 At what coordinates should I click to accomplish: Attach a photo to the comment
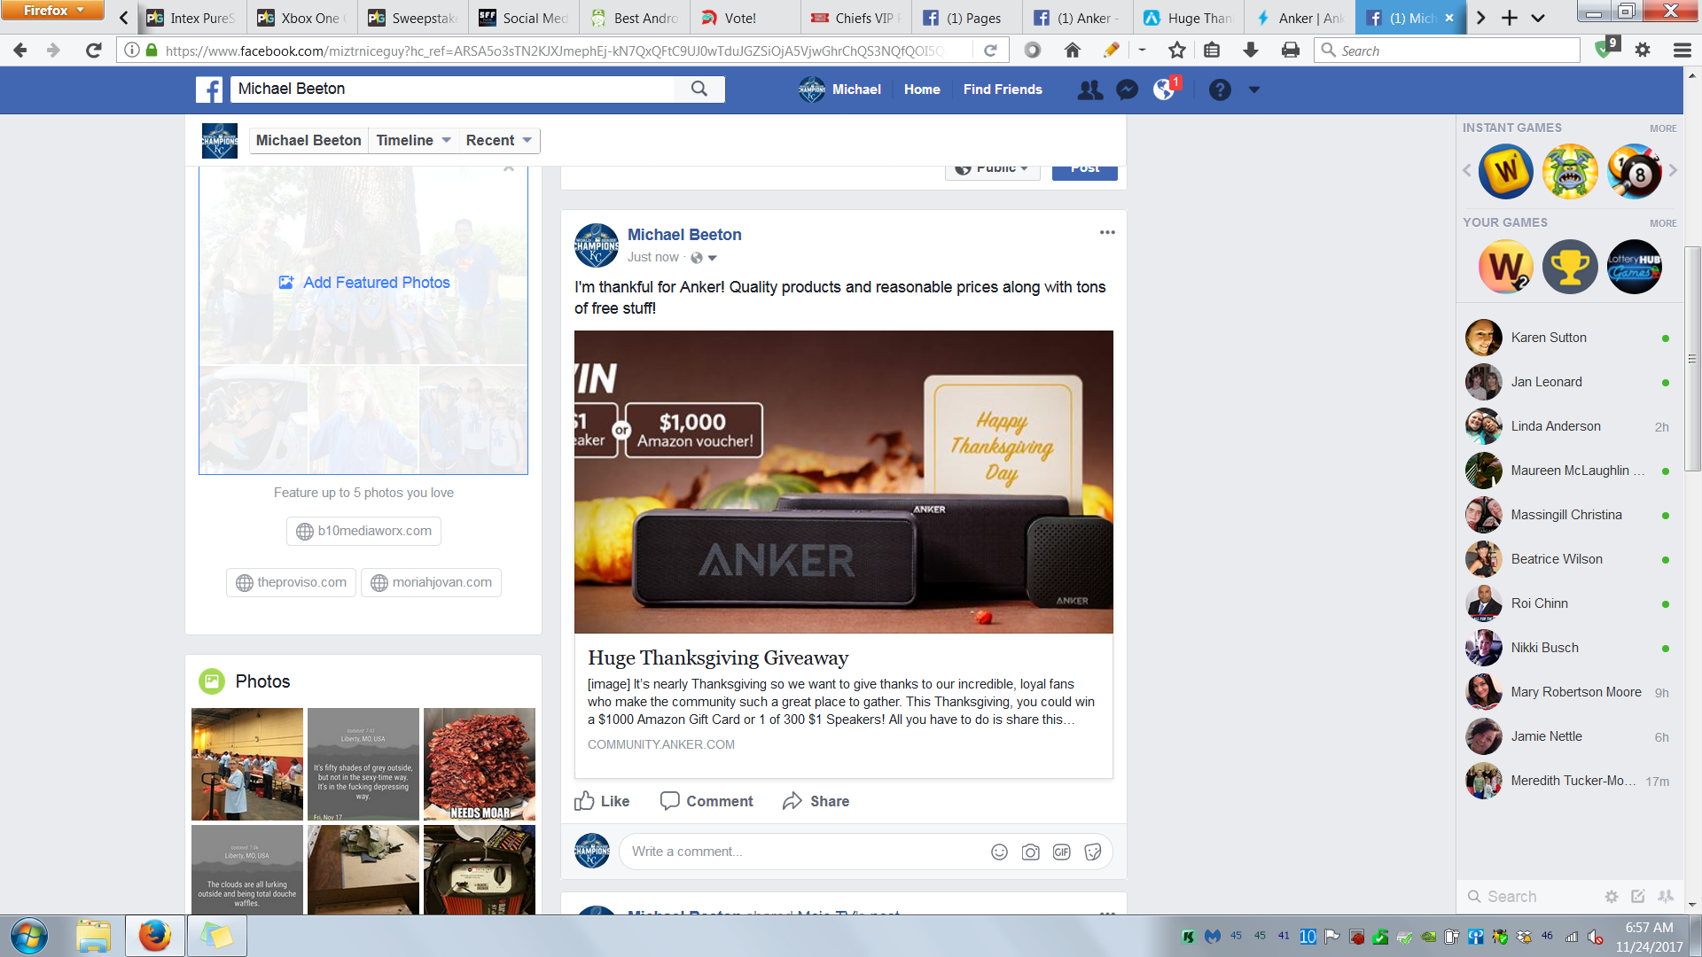1030,852
